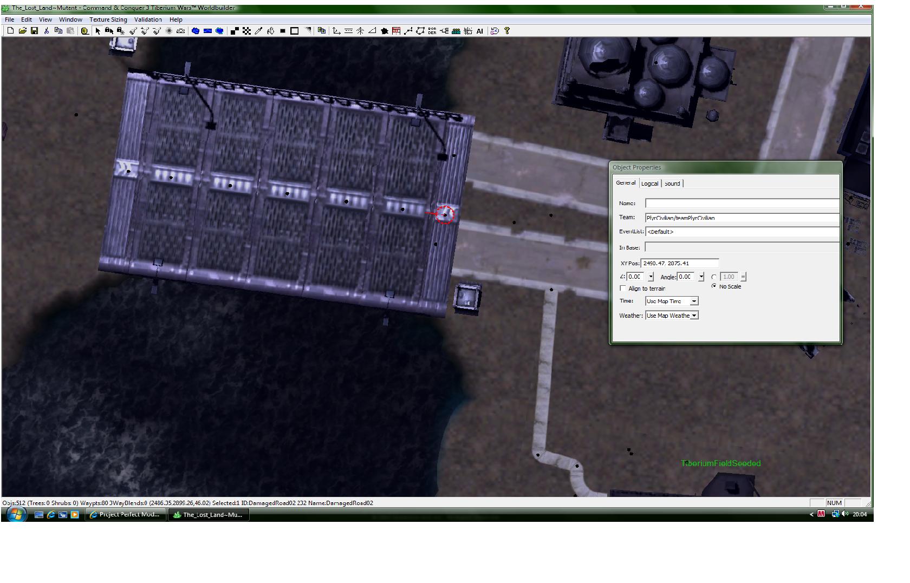Click the EventList <Default> field
This screenshot has height=583, width=910.
click(742, 232)
